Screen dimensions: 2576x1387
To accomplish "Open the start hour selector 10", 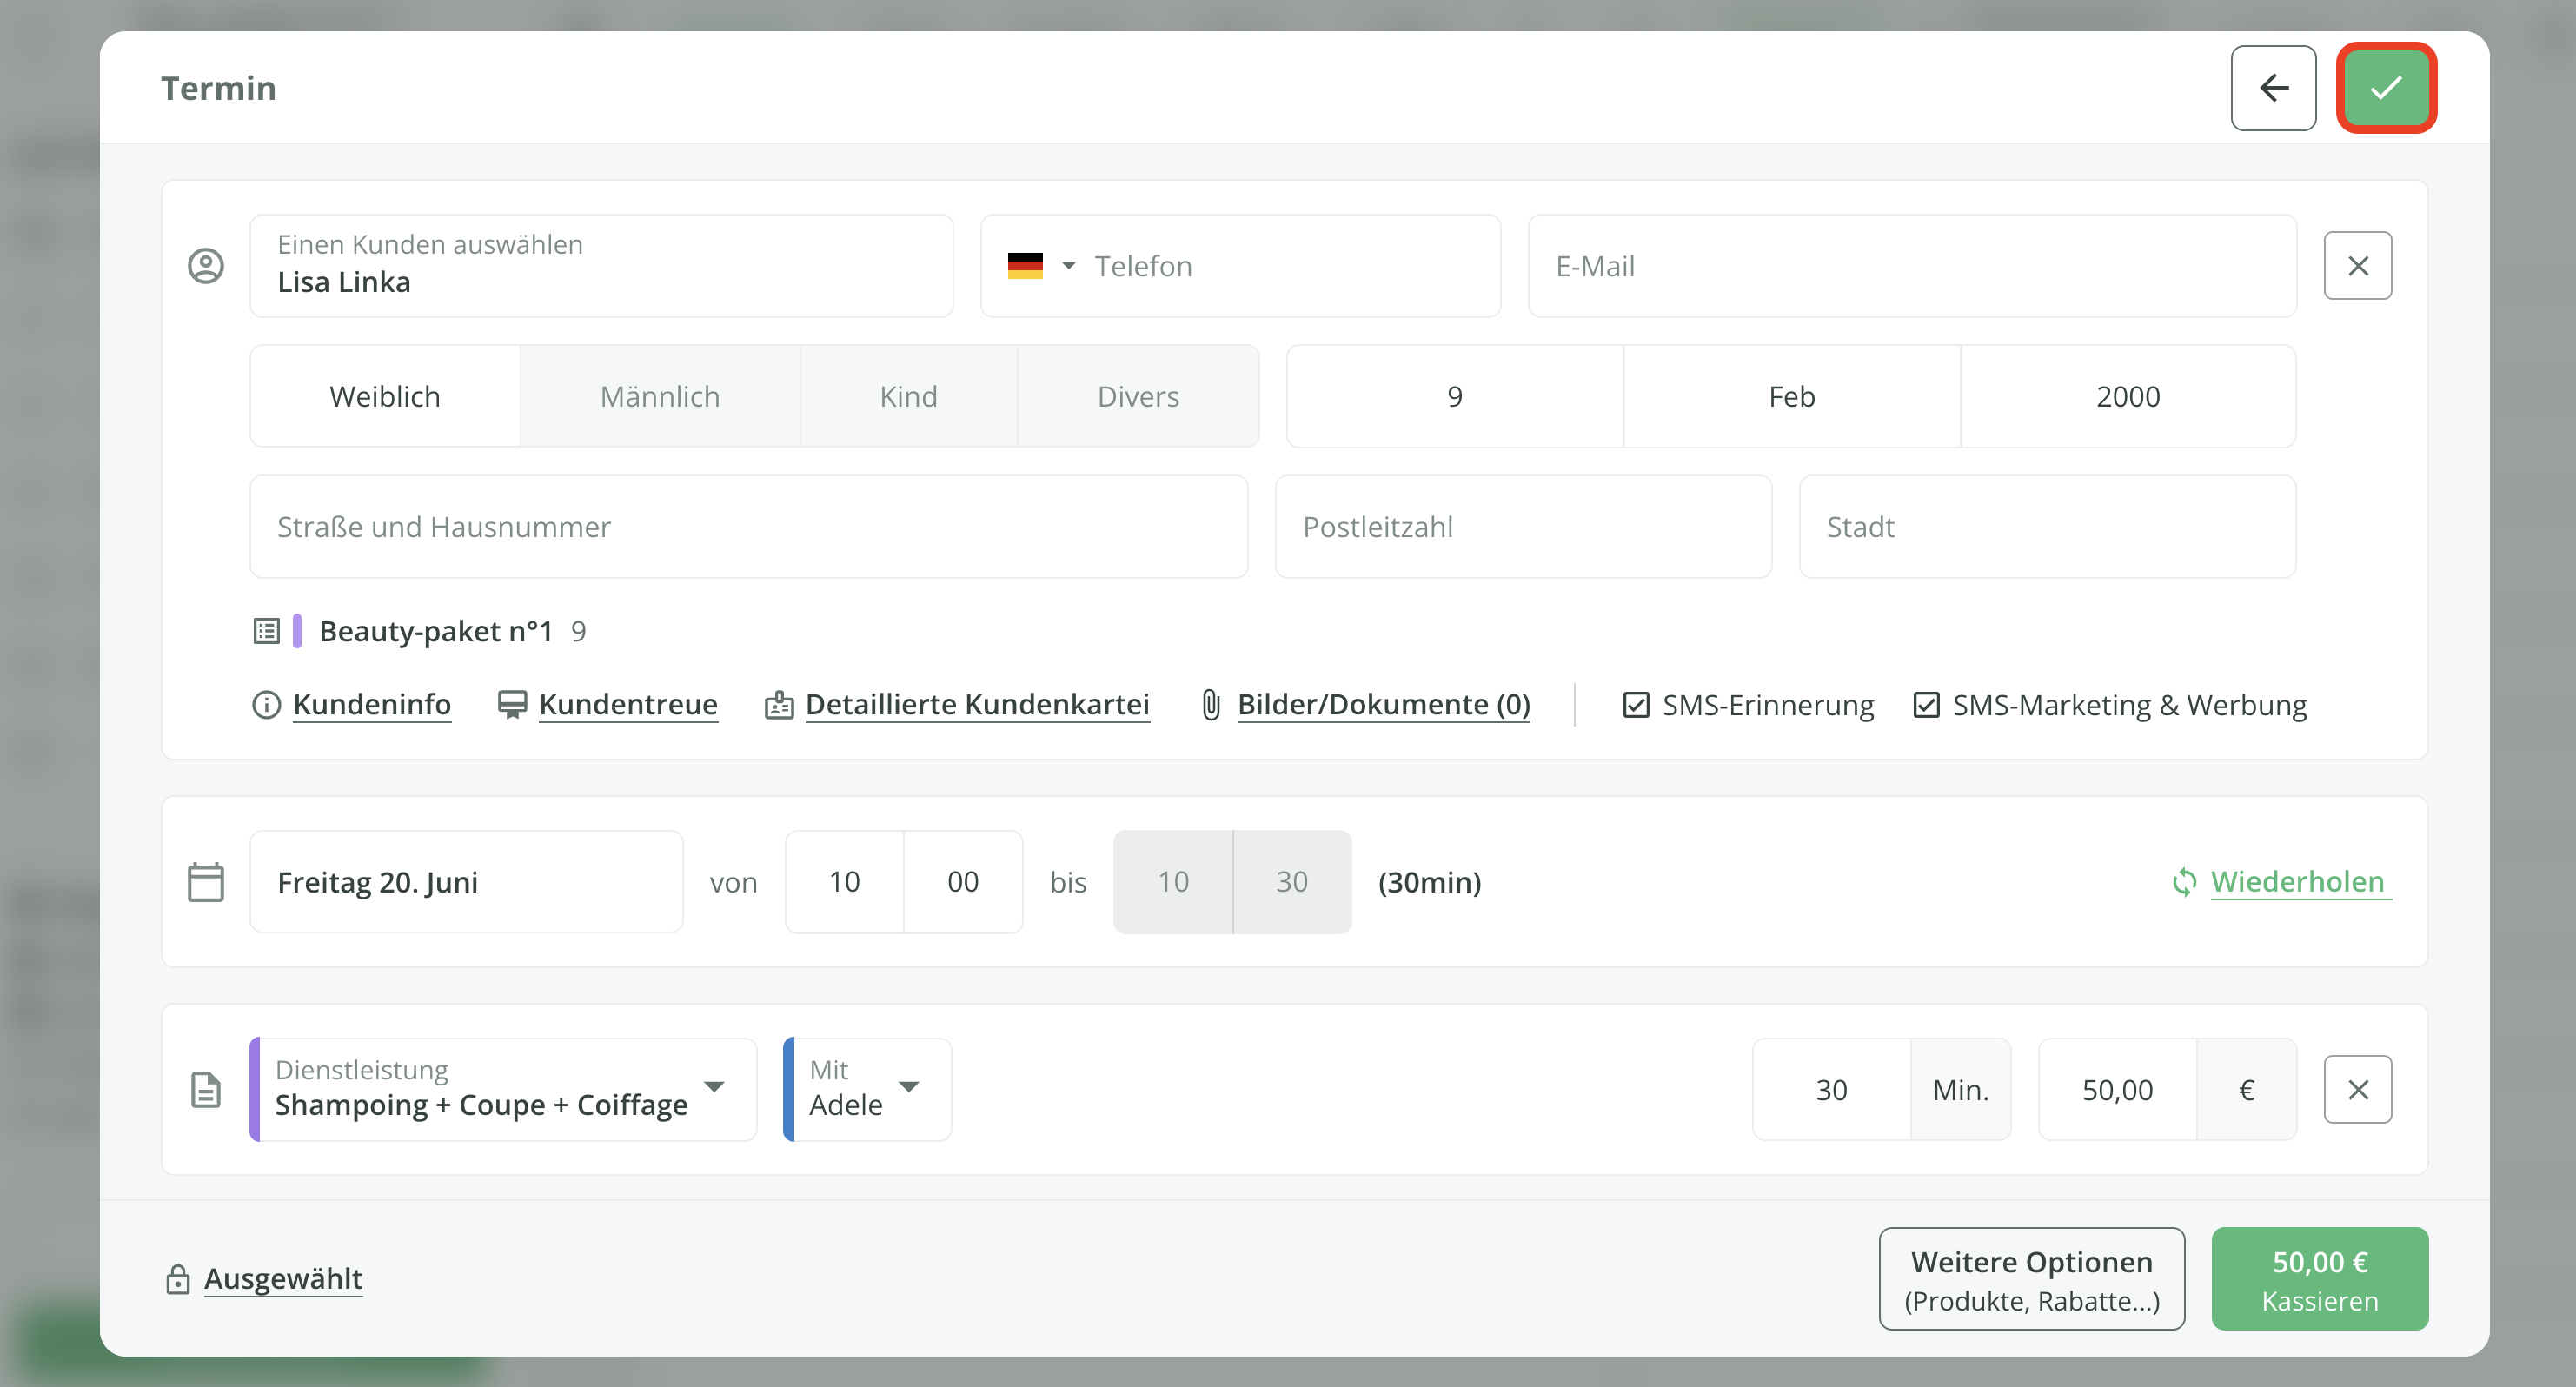I will (844, 882).
